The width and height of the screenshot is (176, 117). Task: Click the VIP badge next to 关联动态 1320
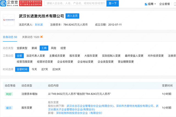click(42, 37)
